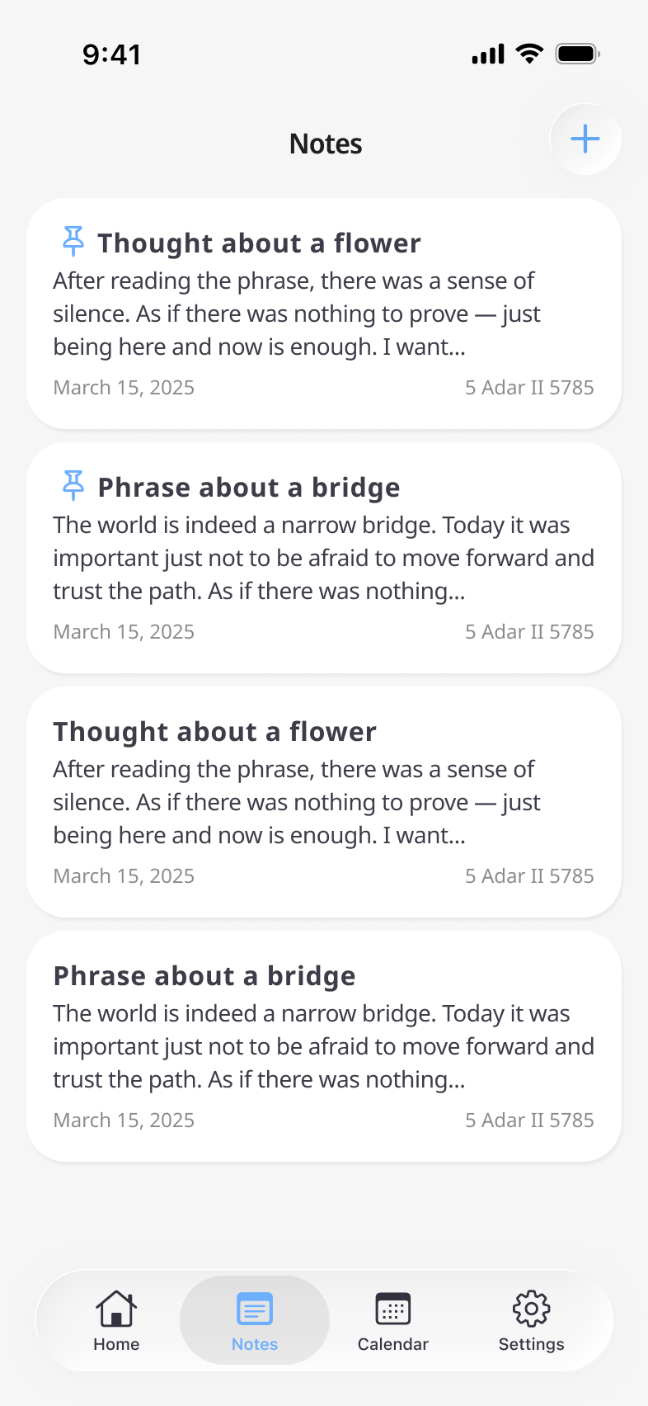
Task: Click the battery status icon
Action: pos(577,54)
